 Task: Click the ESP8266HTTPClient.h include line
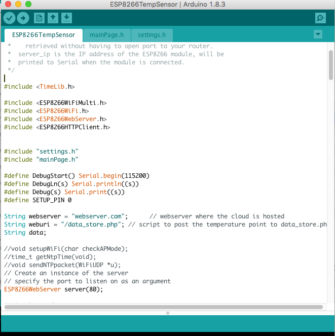57,127
